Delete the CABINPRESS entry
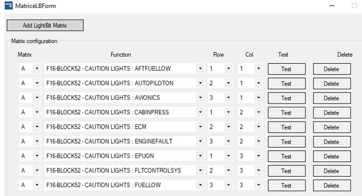The image size is (362, 196). coord(332,113)
